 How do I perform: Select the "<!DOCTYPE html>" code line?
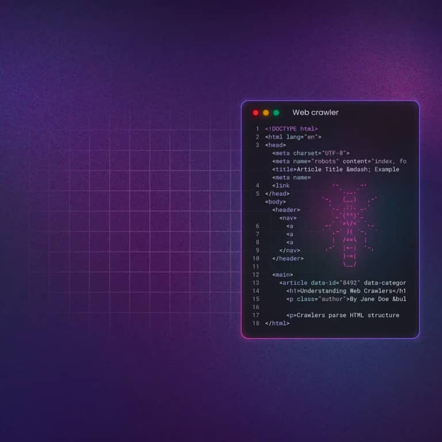(x=291, y=129)
